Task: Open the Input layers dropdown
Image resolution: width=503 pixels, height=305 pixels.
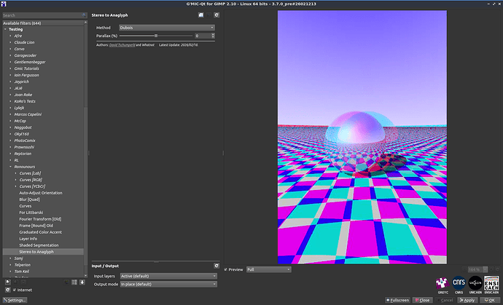Action: click(170, 276)
